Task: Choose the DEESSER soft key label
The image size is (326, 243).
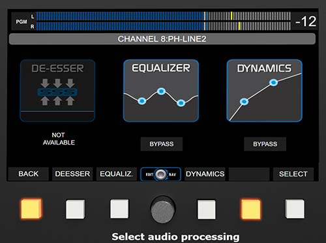Action: tap(72, 174)
